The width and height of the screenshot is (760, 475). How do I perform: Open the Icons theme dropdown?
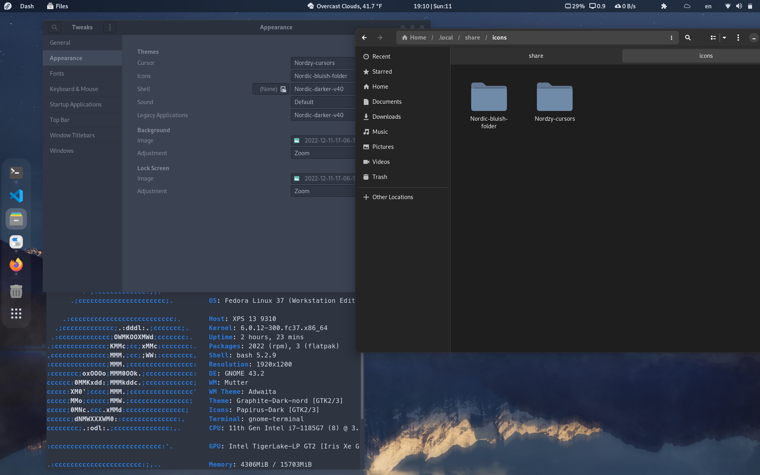pyautogui.click(x=323, y=76)
